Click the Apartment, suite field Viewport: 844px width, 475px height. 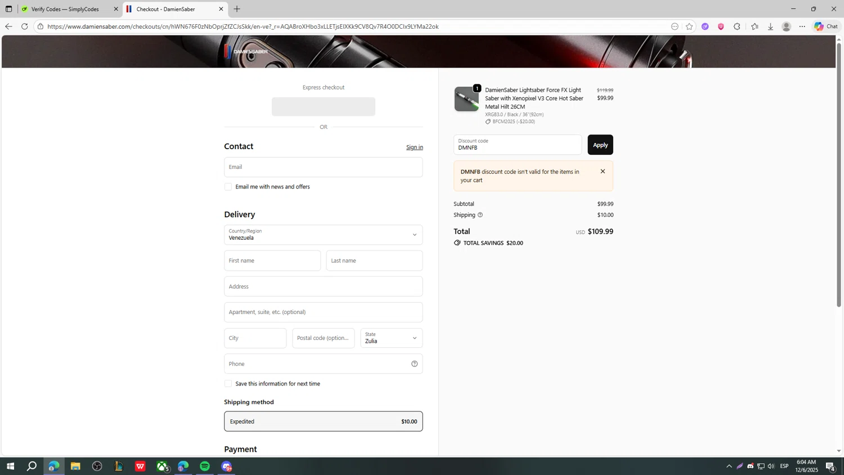click(324, 312)
